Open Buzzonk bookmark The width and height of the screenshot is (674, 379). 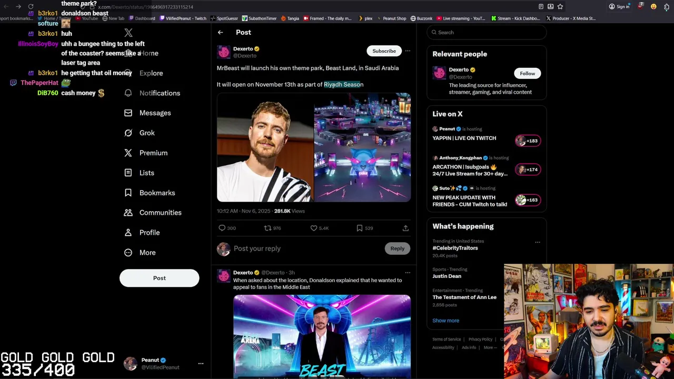[x=421, y=18]
